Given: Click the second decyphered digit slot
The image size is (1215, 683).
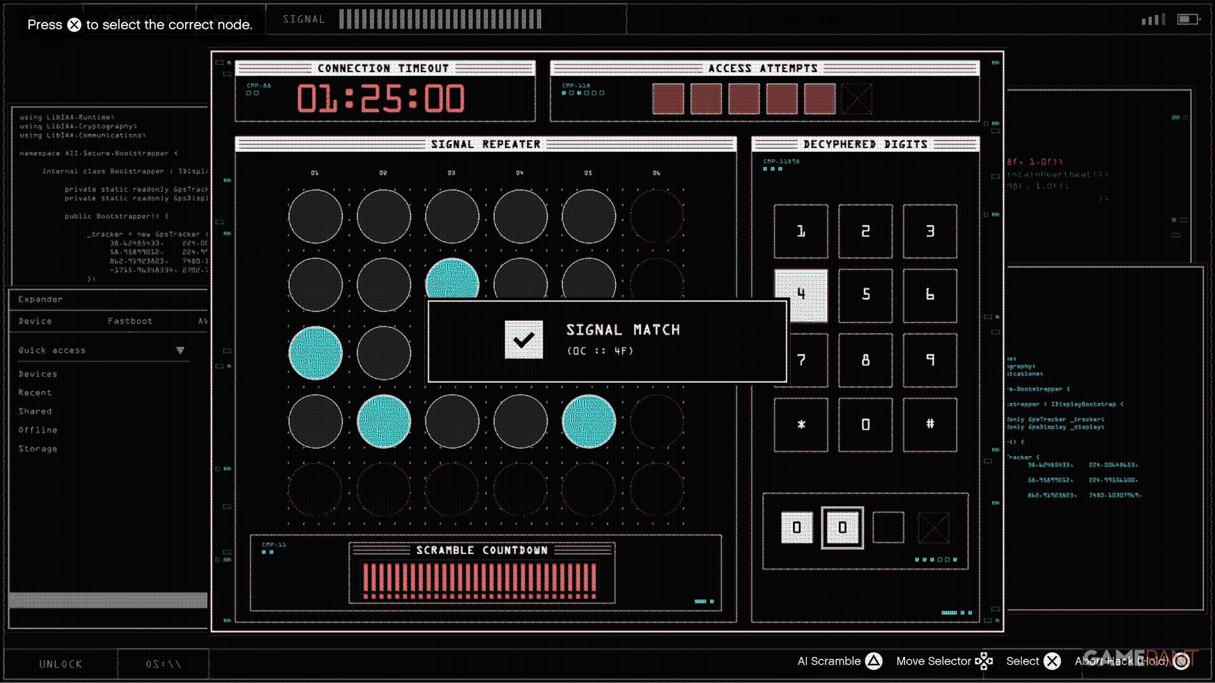Looking at the screenshot, I should [x=842, y=527].
